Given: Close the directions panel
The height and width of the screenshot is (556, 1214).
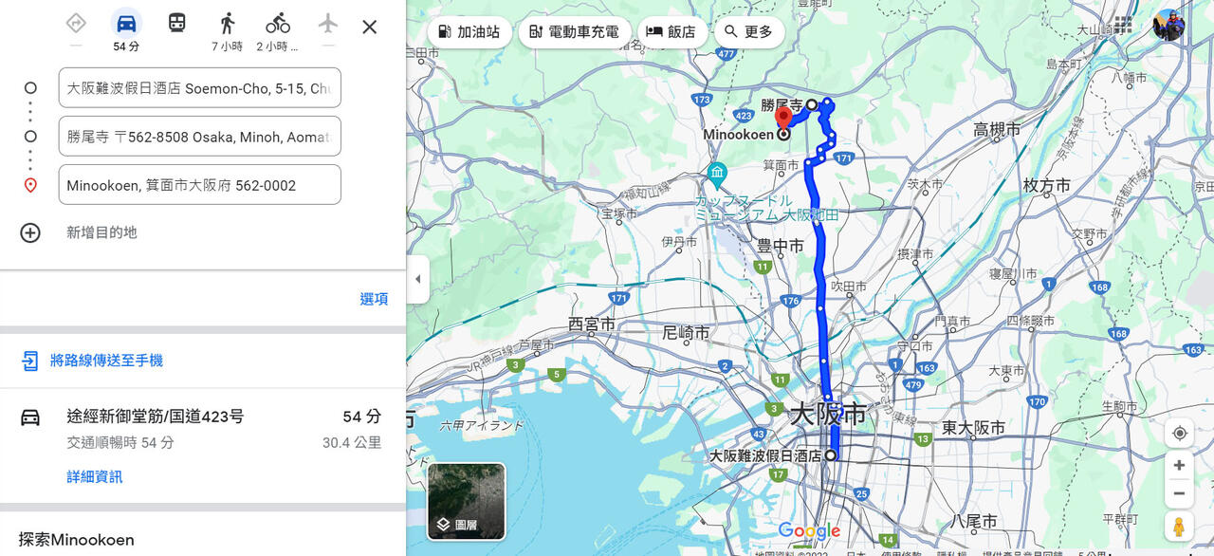Looking at the screenshot, I should pos(370,27).
